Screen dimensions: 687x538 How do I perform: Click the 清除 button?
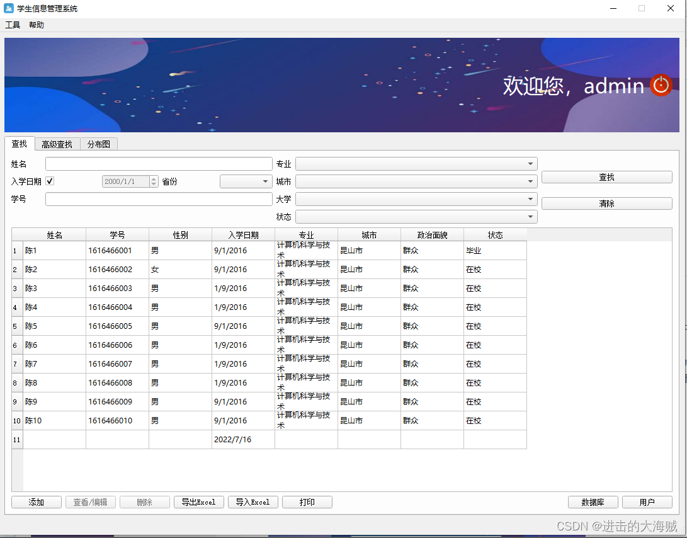pyautogui.click(x=607, y=203)
